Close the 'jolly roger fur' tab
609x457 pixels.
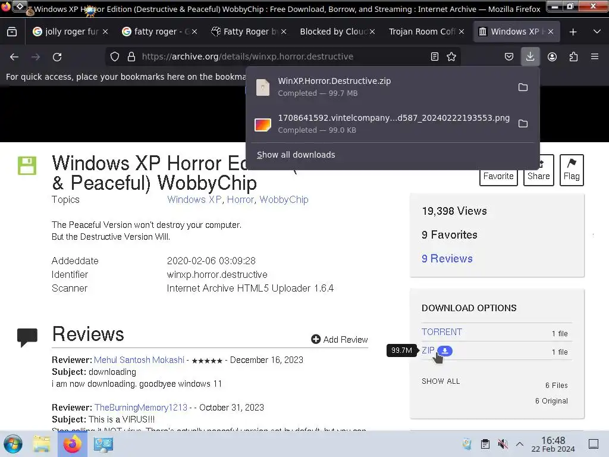coord(105,32)
